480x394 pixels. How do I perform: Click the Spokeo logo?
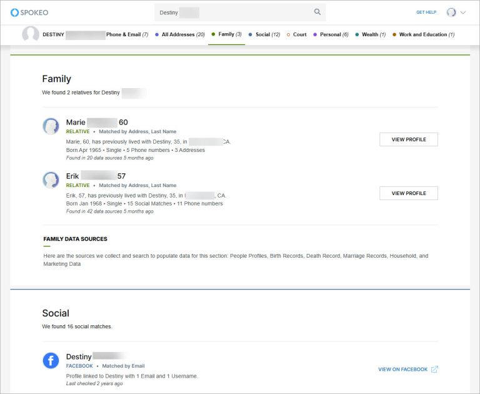point(29,13)
